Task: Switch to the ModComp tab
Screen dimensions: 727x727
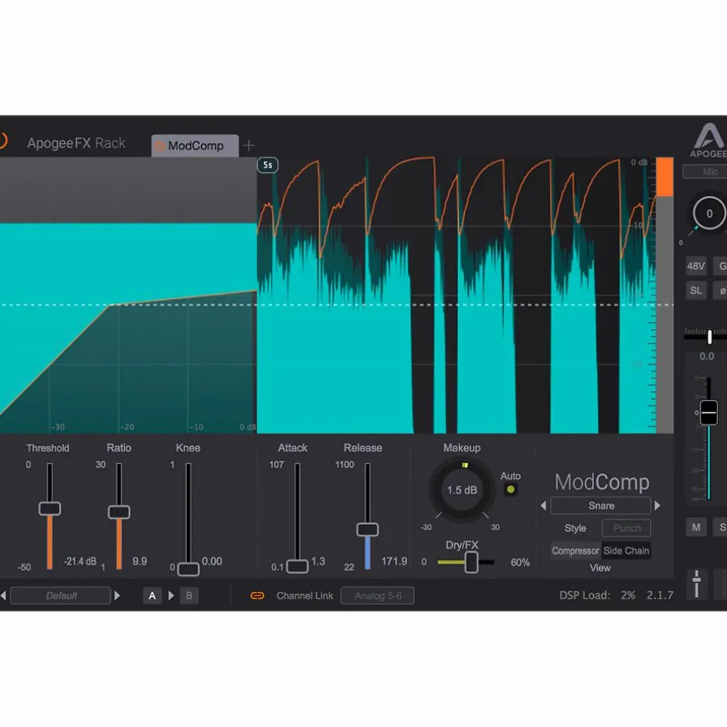Action: [x=195, y=146]
